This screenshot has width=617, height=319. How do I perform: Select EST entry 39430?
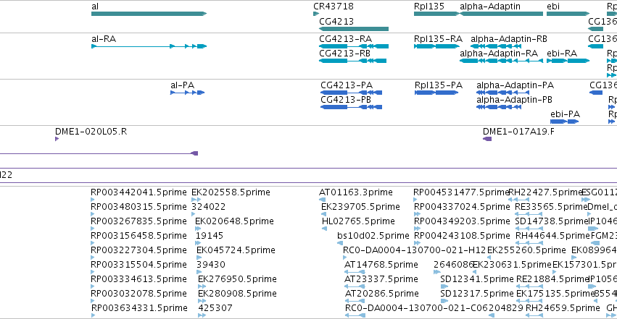[211, 265]
